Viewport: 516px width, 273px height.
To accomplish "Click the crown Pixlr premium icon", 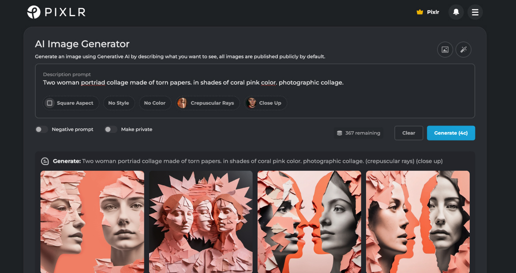I will click(419, 12).
